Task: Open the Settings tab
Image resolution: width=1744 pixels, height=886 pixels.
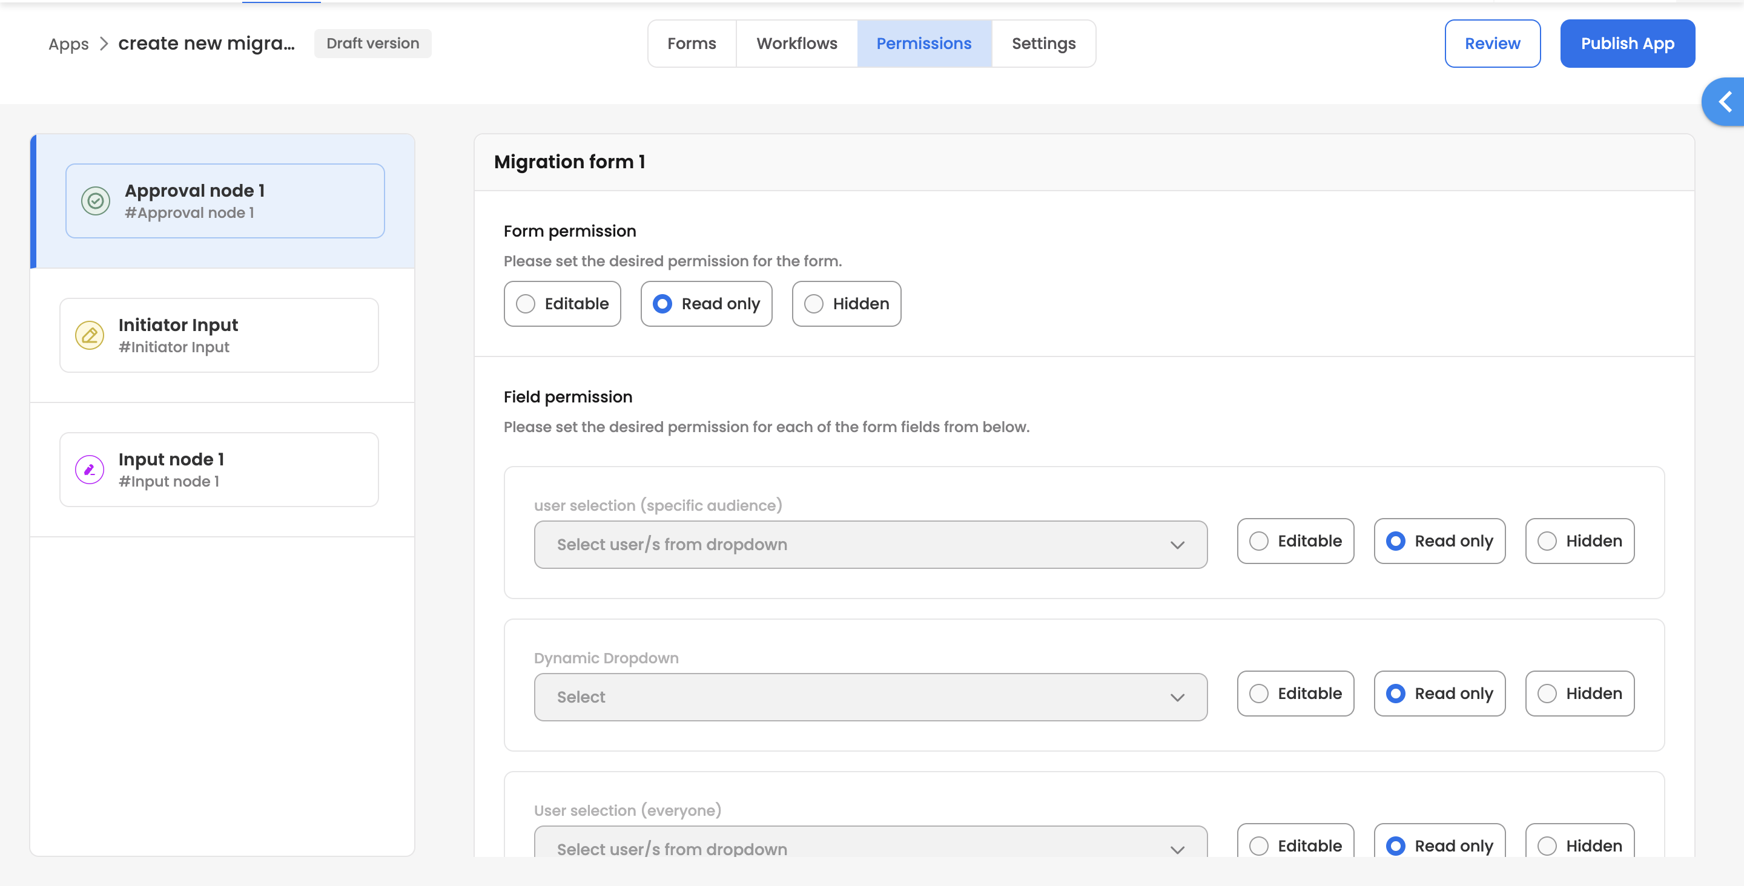Action: click(x=1043, y=44)
